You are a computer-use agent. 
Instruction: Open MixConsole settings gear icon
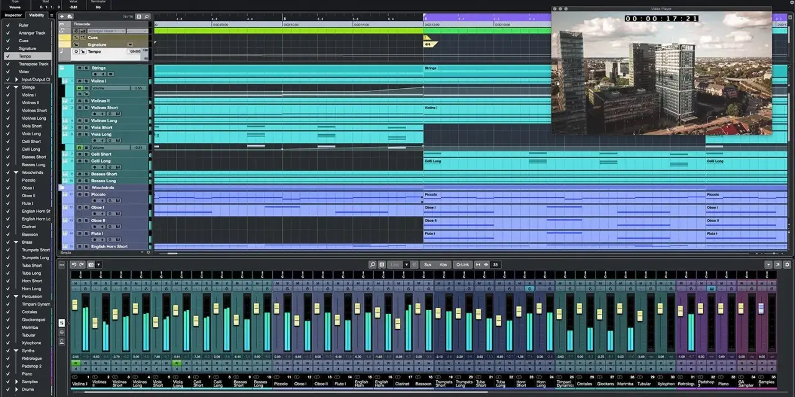point(787,264)
